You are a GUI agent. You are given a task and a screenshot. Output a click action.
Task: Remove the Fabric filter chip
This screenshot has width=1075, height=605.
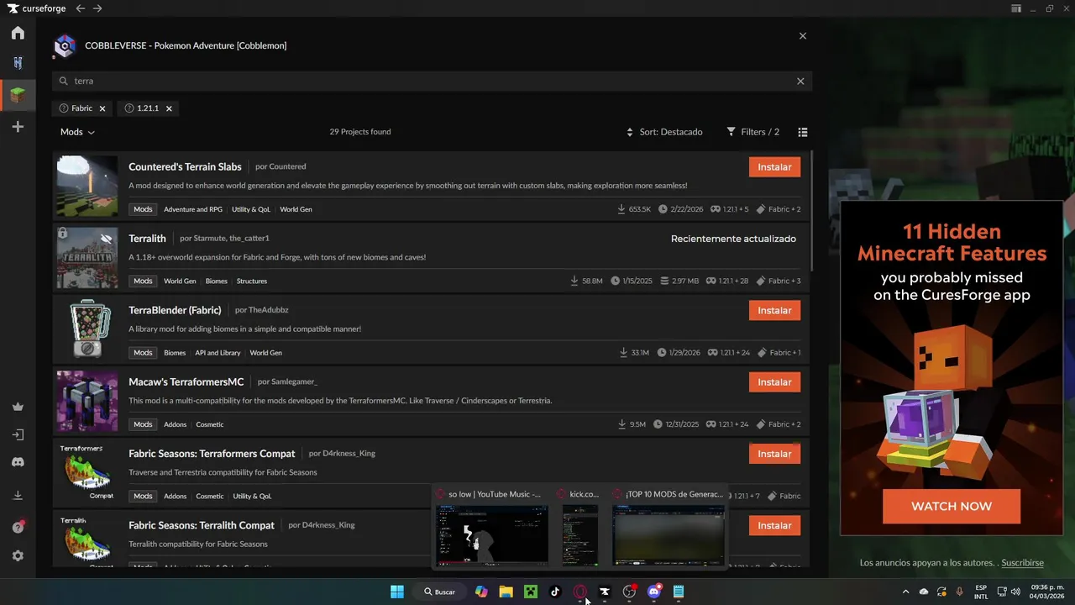pyautogui.click(x=102, y=108)
